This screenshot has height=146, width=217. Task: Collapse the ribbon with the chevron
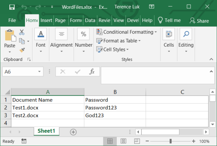pos(211,59)
